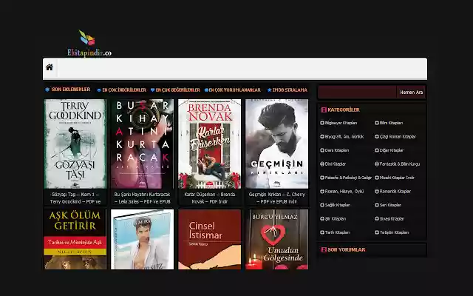Open the Roman, Hikaye, Öykü category

coord(344,191)
